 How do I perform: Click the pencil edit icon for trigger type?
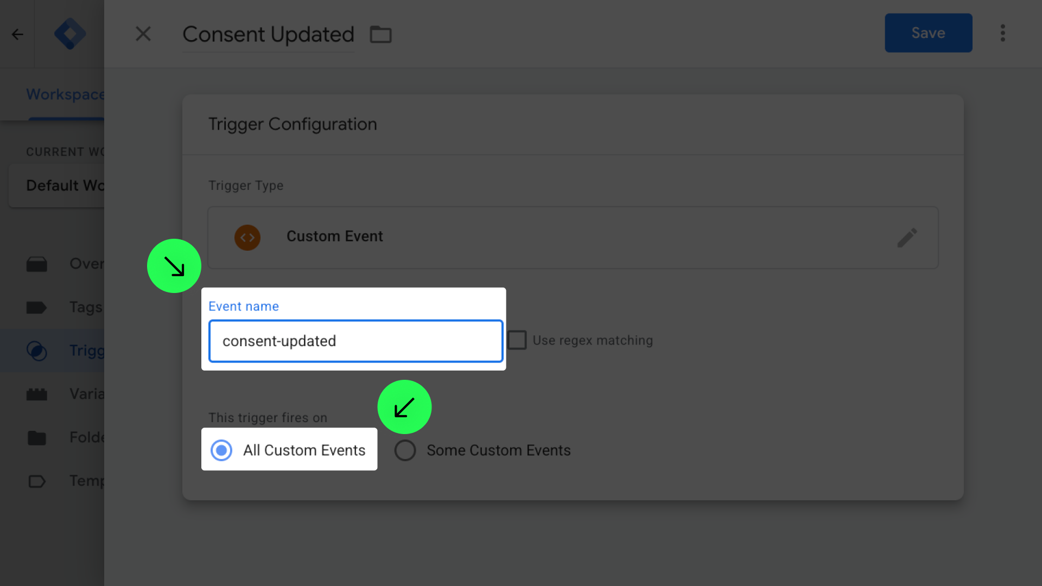coord(907,238)
